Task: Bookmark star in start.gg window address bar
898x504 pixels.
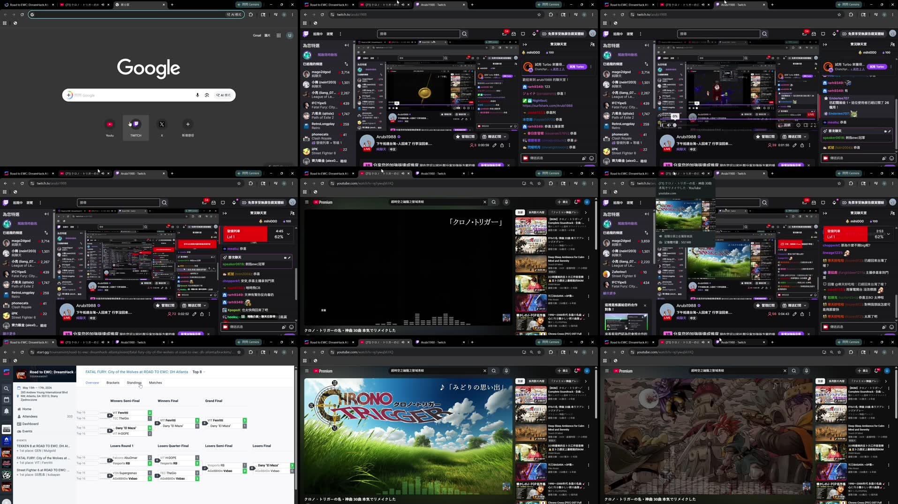Action: pos(239,352)
